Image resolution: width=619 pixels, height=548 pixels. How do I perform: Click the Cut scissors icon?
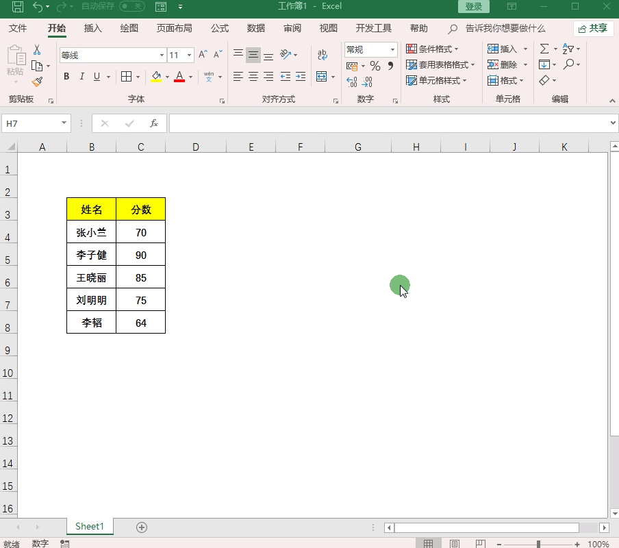point(37,49)
